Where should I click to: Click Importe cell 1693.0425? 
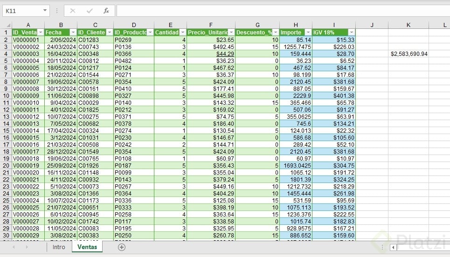point(296,166)
